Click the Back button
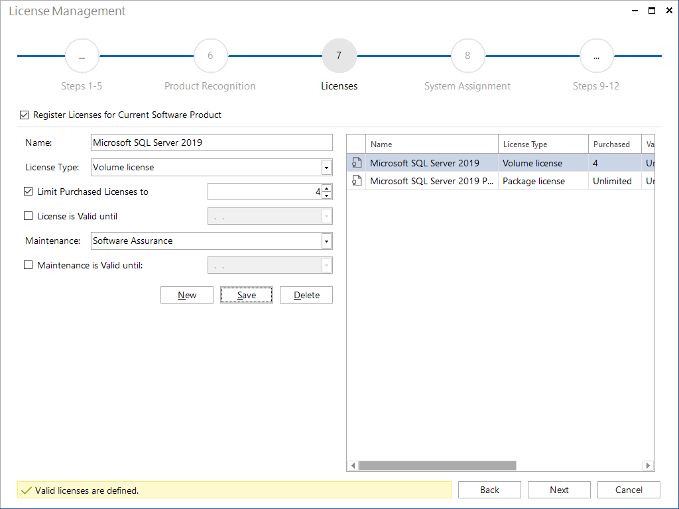 coord(489,490)
